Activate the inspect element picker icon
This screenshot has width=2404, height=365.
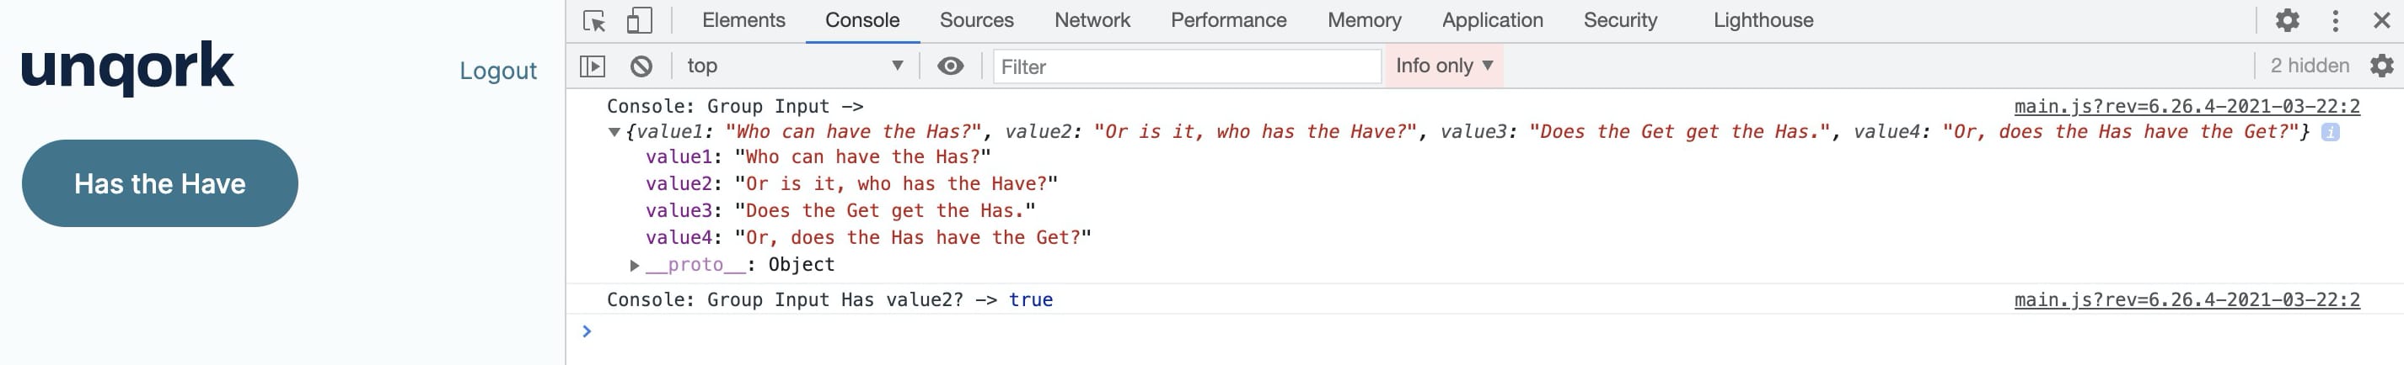point(593,20)
